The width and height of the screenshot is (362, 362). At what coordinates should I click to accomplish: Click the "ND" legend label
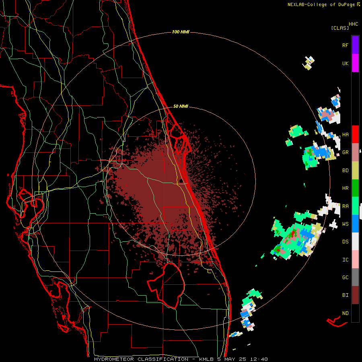(345, 313)
